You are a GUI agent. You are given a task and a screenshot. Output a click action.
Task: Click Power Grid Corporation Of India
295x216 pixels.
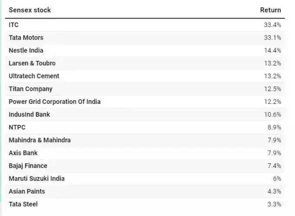tap(55, 102)
